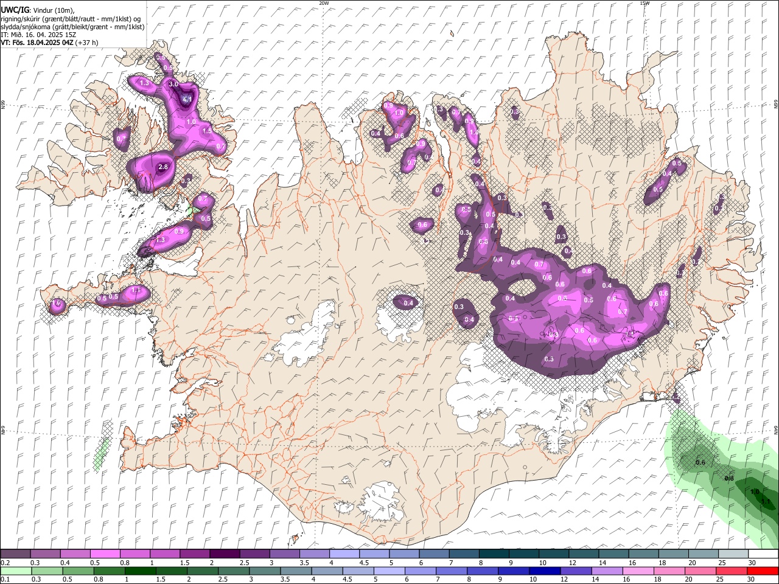Click upper row lavender swatch between 4 and 4.5

[344, 554]
